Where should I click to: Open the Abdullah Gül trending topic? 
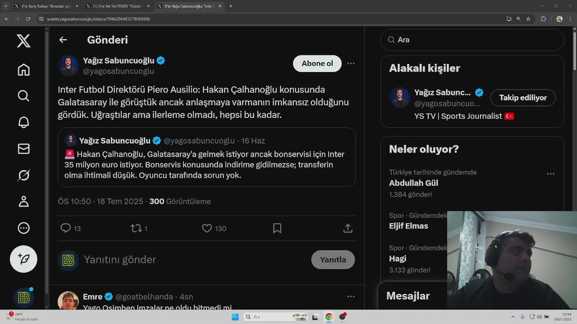[x=413, y=183]
